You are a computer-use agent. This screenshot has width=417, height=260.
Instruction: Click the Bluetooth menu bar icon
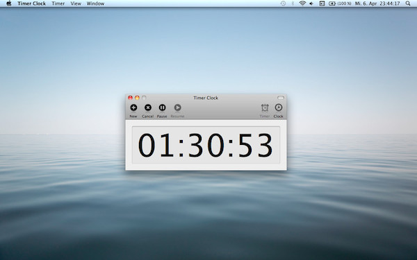point(293,3)
